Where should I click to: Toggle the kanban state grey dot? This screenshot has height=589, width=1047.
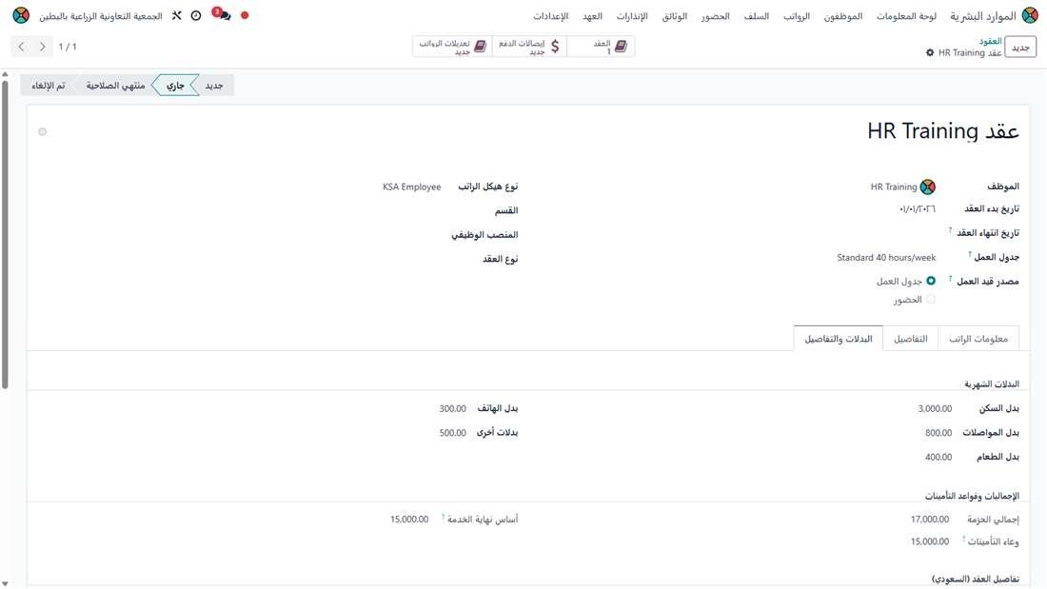tap(43, 132)
